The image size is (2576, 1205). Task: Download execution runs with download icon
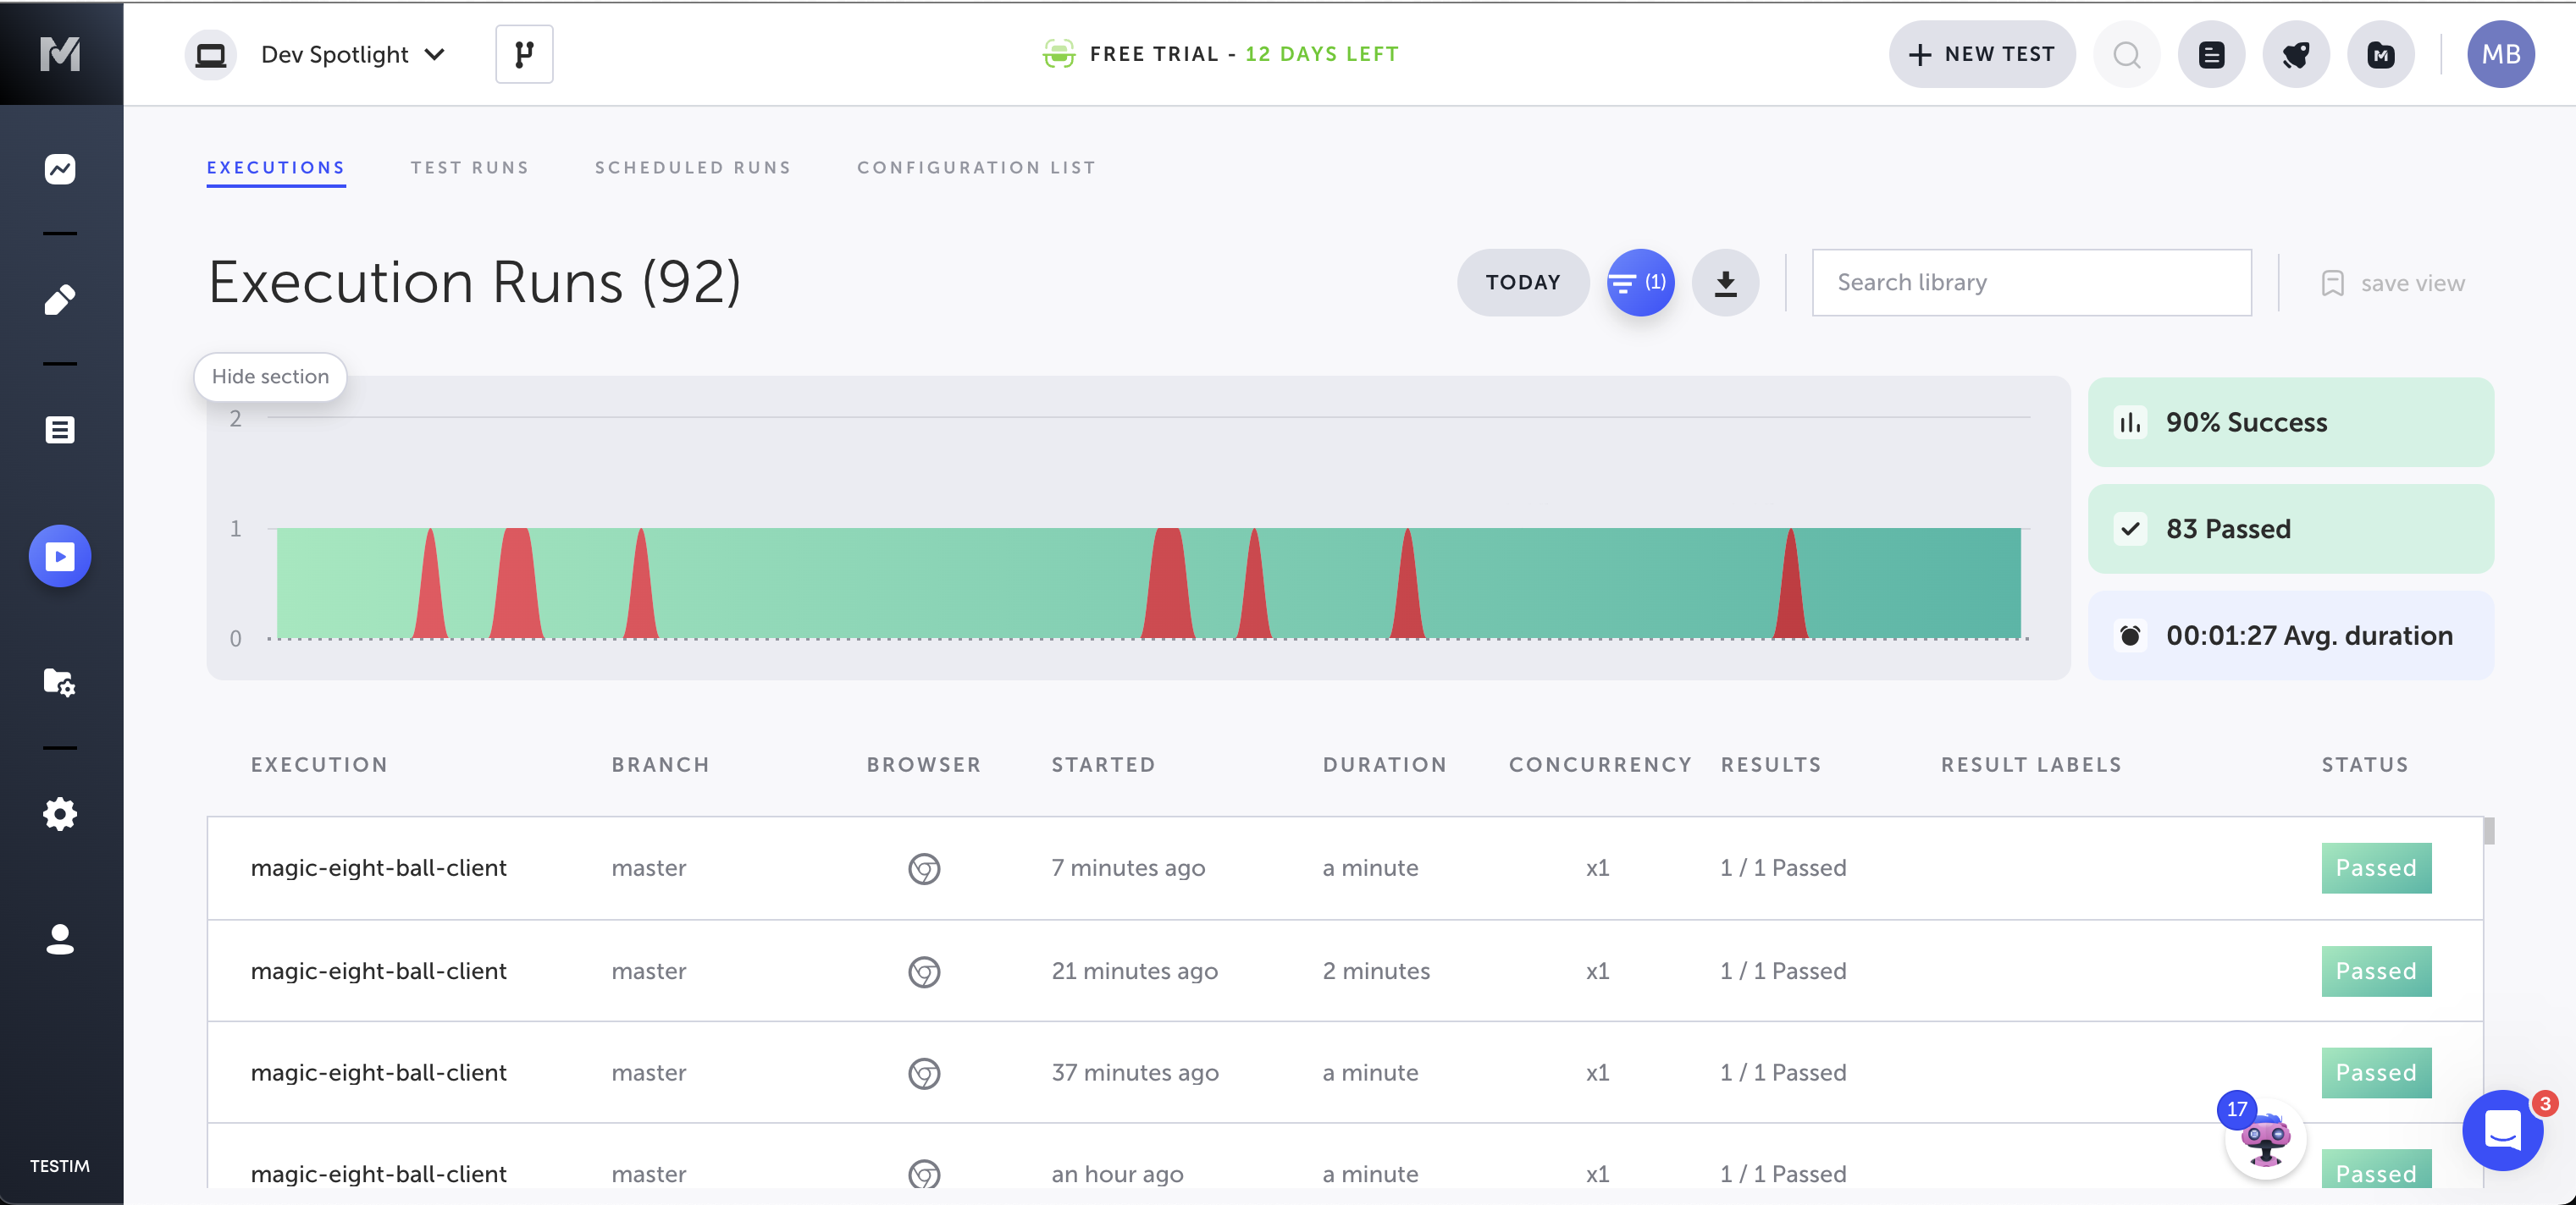(x=1725, y=283)
